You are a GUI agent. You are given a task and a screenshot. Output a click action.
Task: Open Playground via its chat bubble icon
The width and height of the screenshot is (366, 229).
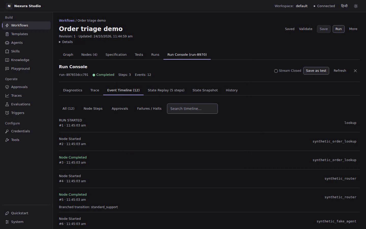click(7, 69)
